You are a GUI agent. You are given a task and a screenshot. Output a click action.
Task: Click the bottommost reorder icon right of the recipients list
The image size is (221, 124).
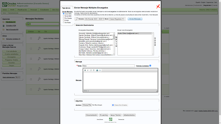pyautogui.click(x=155, y=45)
